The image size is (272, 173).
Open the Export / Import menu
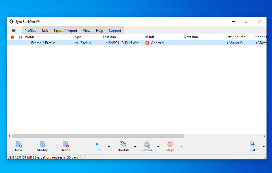[x=65, y=31]
